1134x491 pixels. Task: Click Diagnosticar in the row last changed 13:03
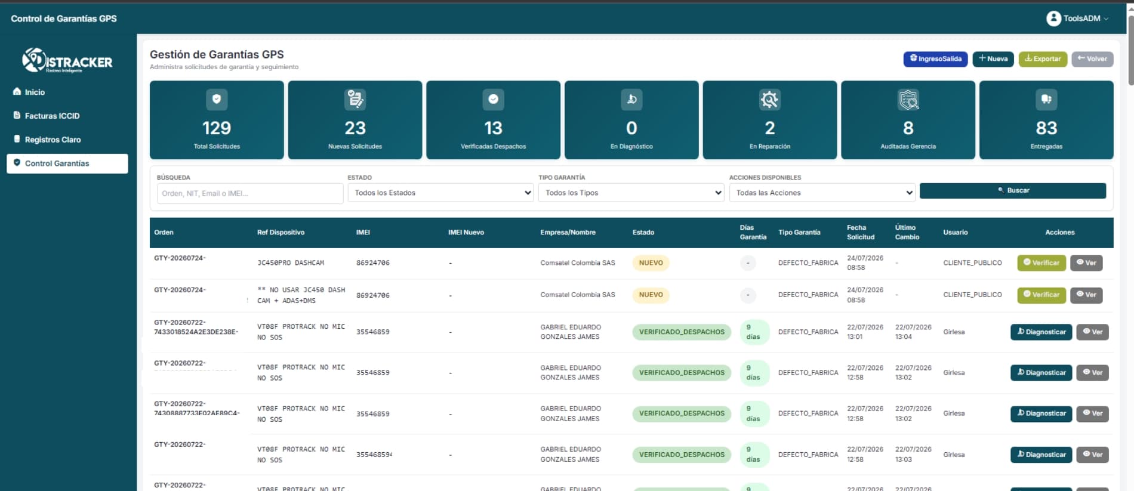point(1041,455)
